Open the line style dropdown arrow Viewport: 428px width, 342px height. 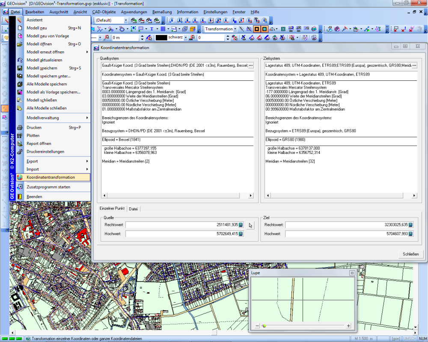click(x=100, y=38)
